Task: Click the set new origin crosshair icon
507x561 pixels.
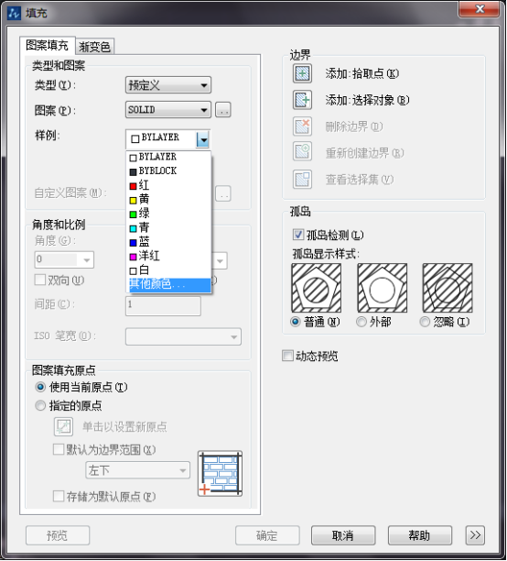Action: [x=63, y=426]
